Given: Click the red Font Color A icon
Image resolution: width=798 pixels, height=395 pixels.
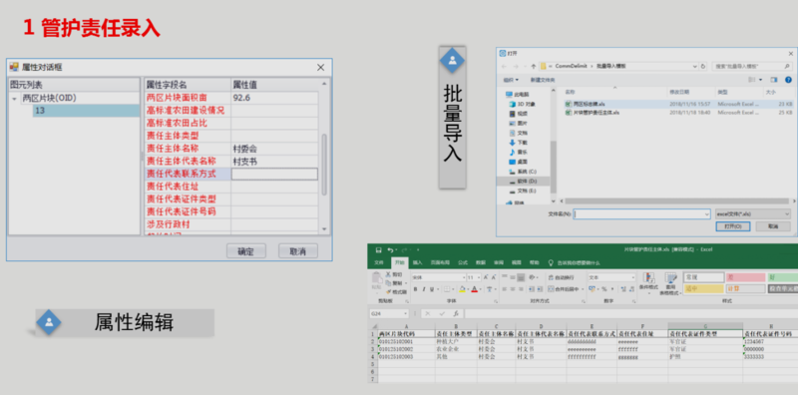Looking at the screenshot, I should click(x=475, y=289).
